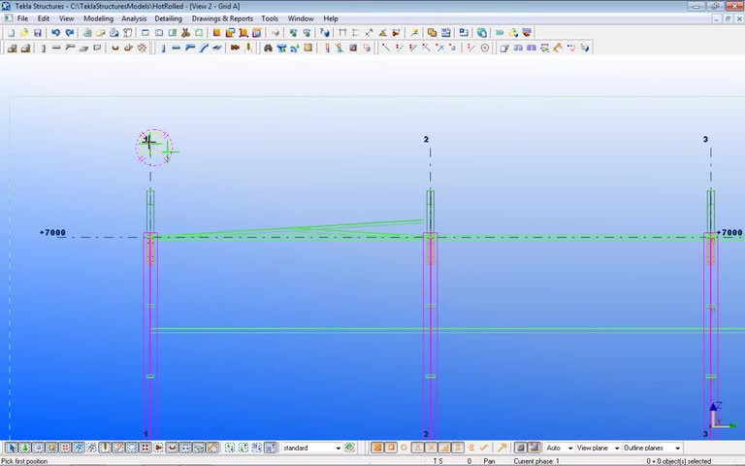
Task: Open the Analysis menu
Action: click(134, 18)
